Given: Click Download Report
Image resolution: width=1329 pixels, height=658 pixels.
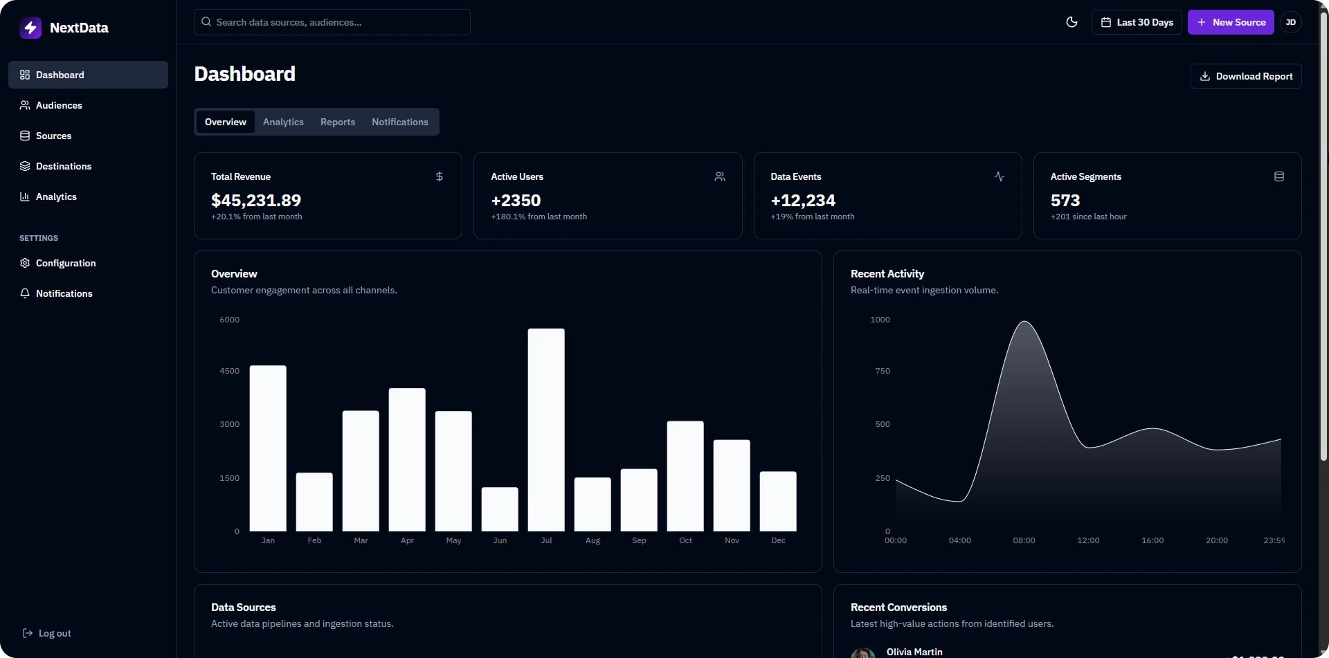Looking at the screenshot, I should [1246, 76].
